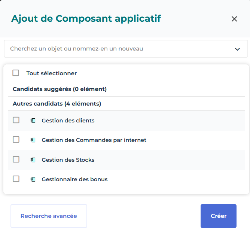The image size is (250, 234).
Task: Select the Gestionnaire des bonus list entry
Action: [74, 179]
